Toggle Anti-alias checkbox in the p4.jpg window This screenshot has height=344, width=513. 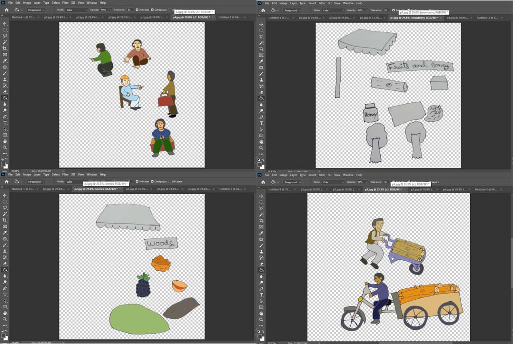point(137,10)
